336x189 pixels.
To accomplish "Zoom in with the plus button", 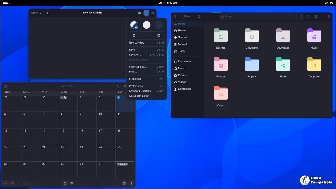I will [x=159, y=35].
